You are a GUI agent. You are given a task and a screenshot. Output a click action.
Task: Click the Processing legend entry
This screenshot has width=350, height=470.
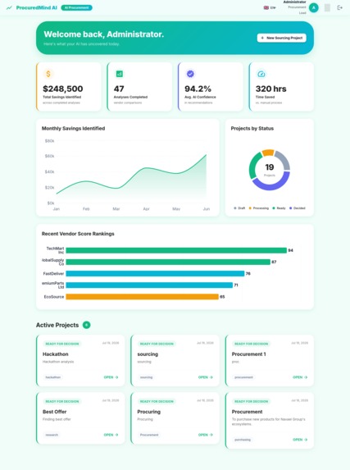pos(258,208)
